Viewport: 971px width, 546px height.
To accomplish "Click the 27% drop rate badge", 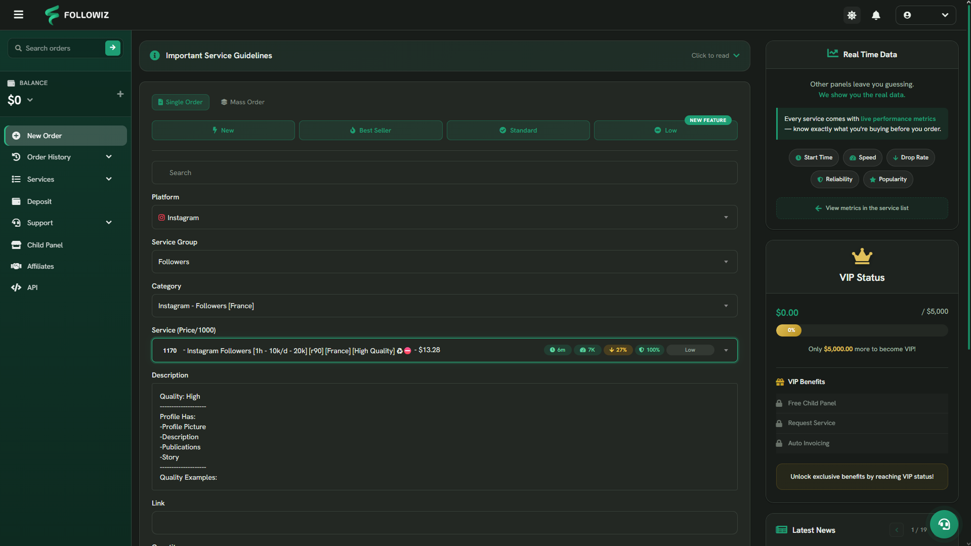I will tap(618, 350).
